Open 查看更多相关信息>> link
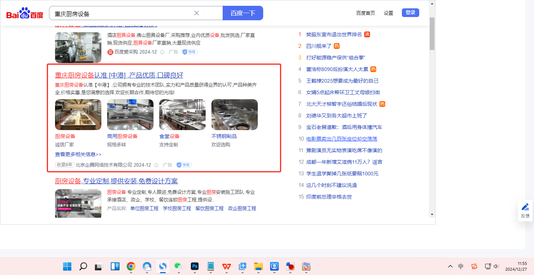 (x=78, y=154)
